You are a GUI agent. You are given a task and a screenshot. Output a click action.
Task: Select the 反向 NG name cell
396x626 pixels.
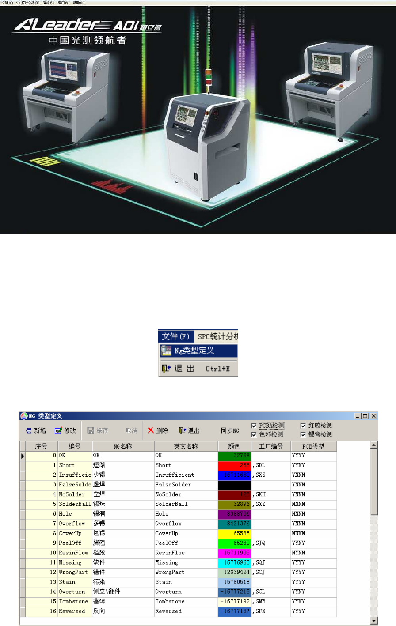click(123, 611)
